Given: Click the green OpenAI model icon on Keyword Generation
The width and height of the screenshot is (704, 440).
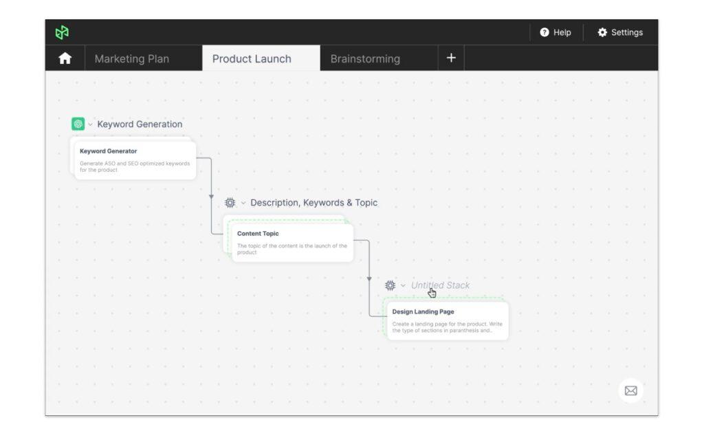Looking at the screenshot, I should tap(77, 124).
